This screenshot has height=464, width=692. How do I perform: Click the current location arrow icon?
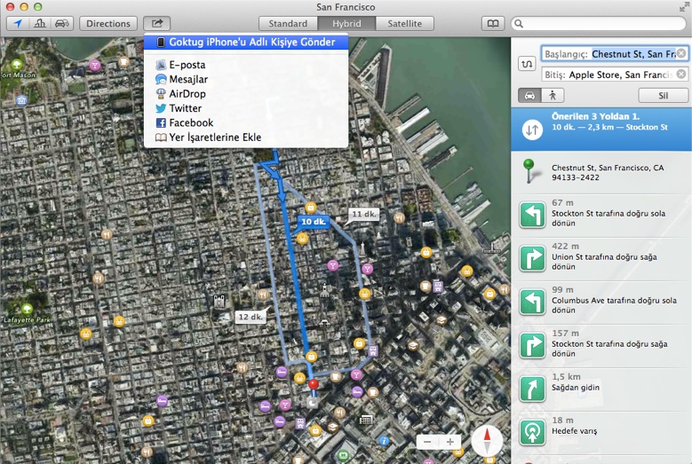[x=18, y=23]
